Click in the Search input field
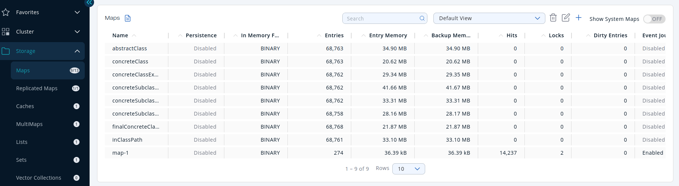 [381, 18]
